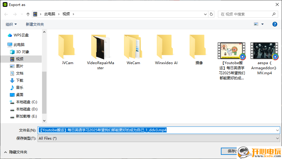The height and width of the screenshot is (159, 282).
Task: Open more view options dropdown arrow
Action: coord(262,24)
